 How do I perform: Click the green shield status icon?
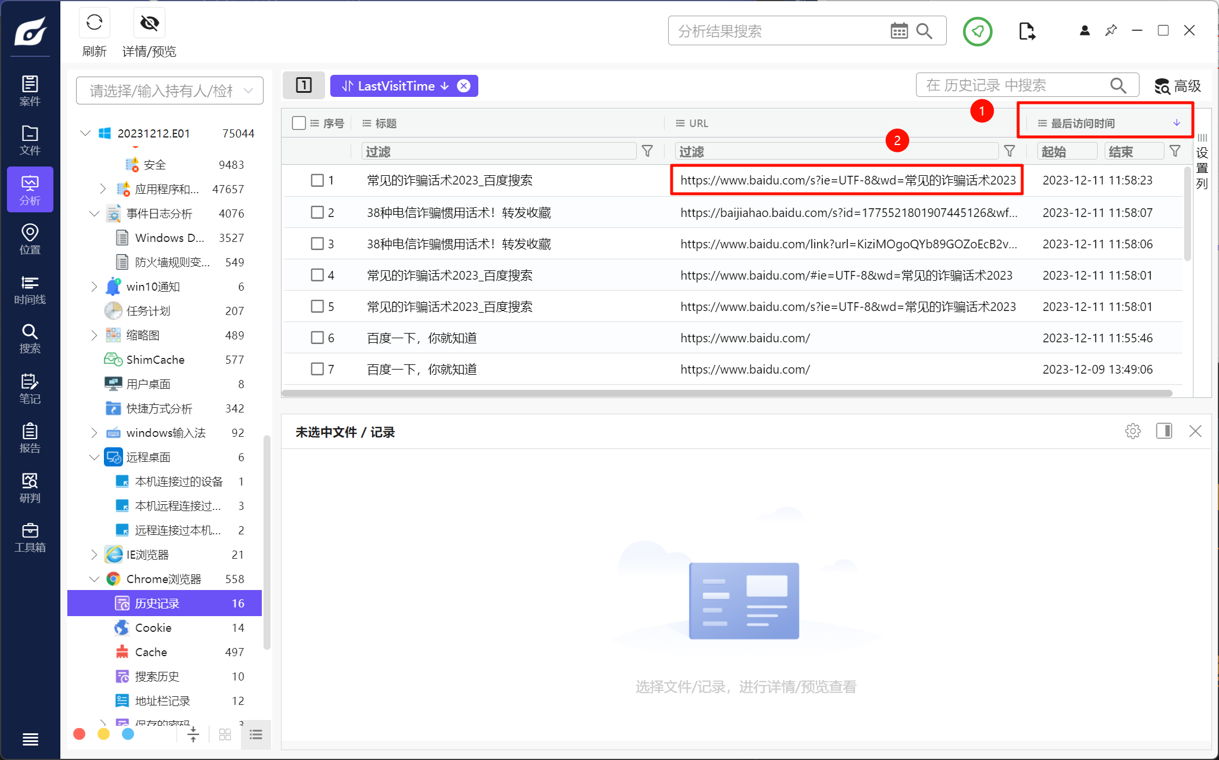978,31
